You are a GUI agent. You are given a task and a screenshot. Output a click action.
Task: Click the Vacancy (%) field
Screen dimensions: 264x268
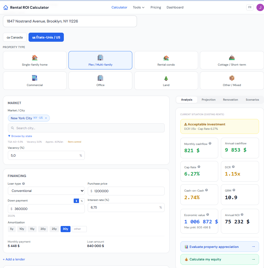click(46, 155)
